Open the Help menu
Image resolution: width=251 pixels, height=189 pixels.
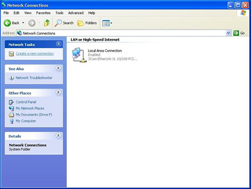(92, 13)
